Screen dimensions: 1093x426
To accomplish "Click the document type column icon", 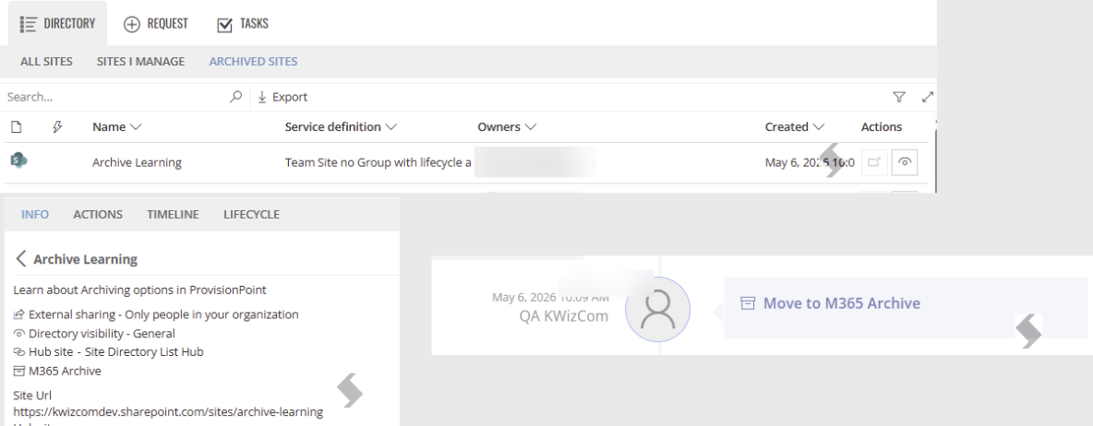I will [16, 126].
